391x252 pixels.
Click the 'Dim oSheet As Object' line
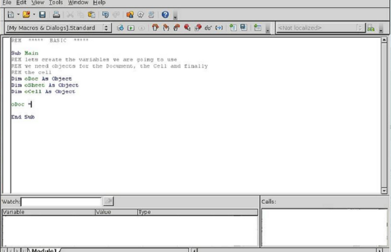click(45, 85)
